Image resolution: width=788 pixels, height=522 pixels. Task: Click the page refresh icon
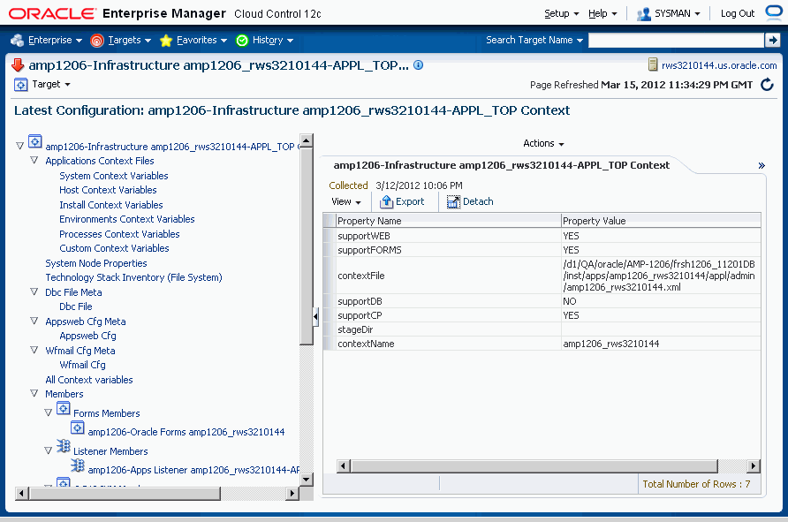point(767,85)
